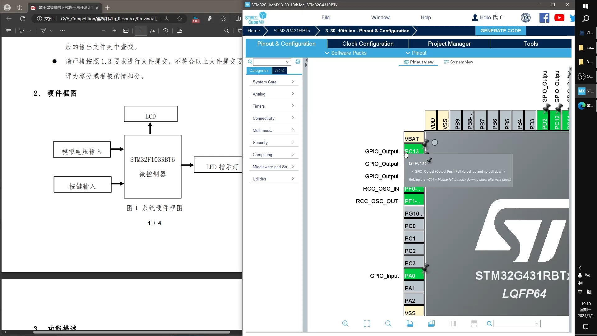Switch to the A->Z list tab

pyautogui.click(x=280, y=70)
